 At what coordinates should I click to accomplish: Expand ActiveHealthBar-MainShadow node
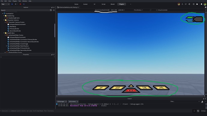(7, 46)
